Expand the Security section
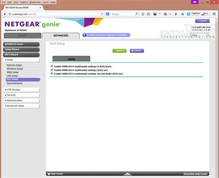Viewport: 219px width, 178px height. click(21, 95)
